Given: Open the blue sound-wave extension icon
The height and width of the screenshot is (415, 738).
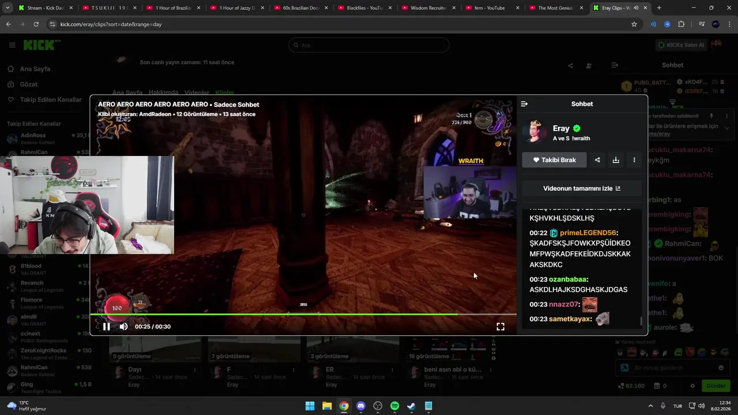Looking at the screenshot, I should tap(653, 24).
